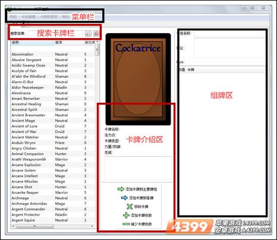This screenshot has height=240, width=277.
Task: Open the 卡组编辑 menu
Action: click(x=28, y=17)
